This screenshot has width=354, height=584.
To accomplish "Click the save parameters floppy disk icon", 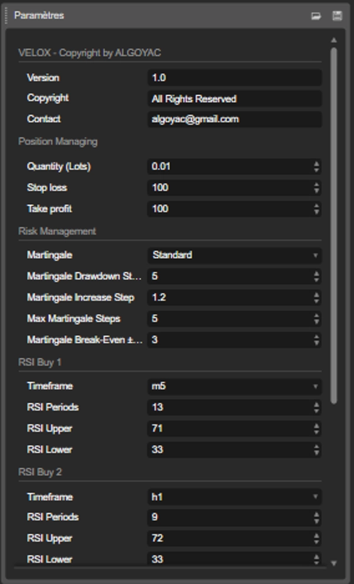I will click(337, 16).
